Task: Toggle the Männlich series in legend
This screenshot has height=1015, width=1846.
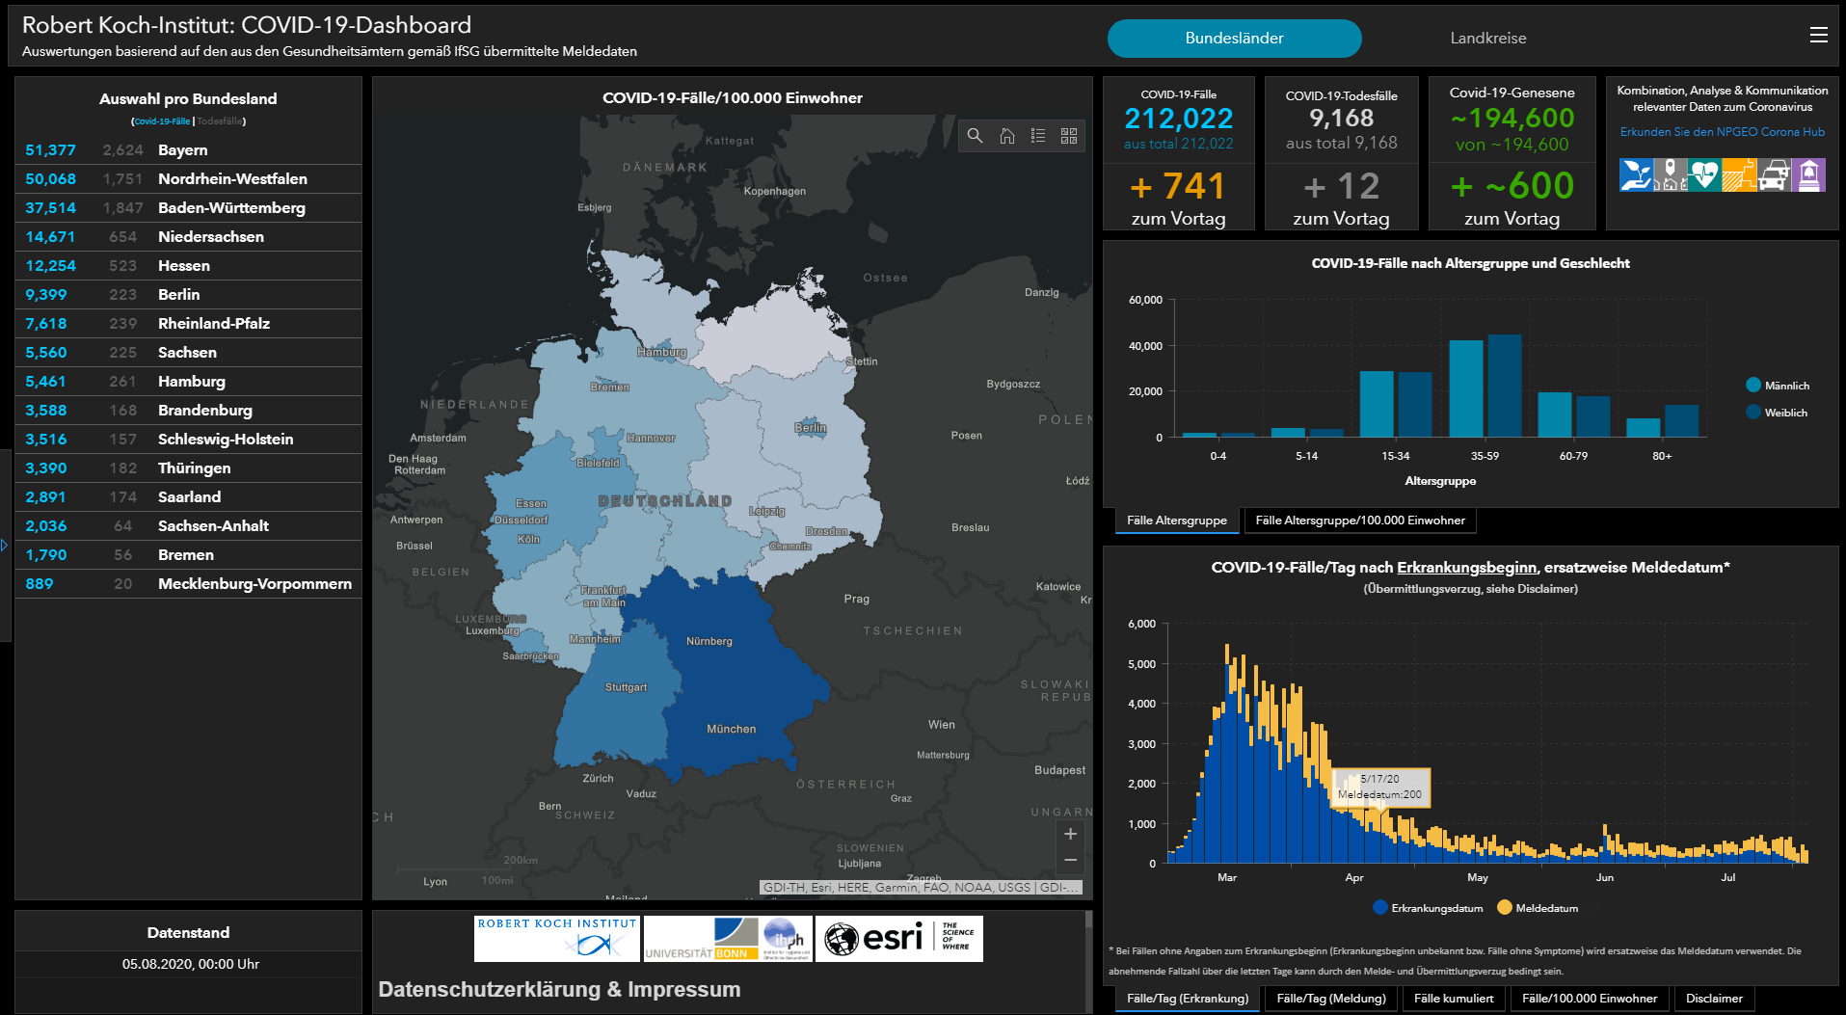Action: [x=1754, y=386]
